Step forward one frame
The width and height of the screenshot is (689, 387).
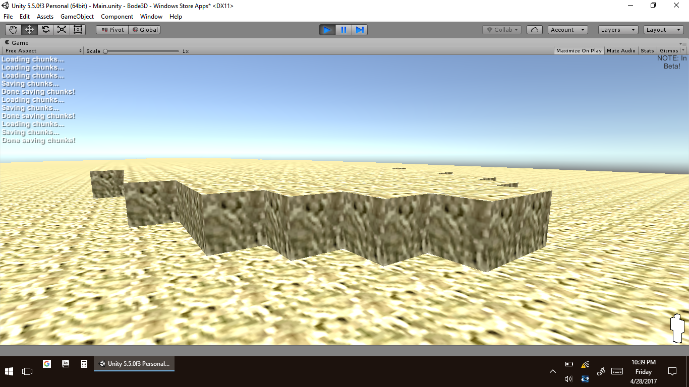pos(360,30)
